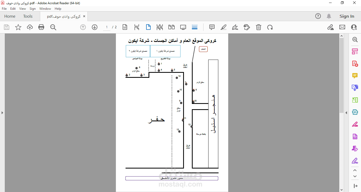This screenshot has width=361, height=192.
Task: Send file by email with the envelope icon
Action: click(x=342, y=27)
